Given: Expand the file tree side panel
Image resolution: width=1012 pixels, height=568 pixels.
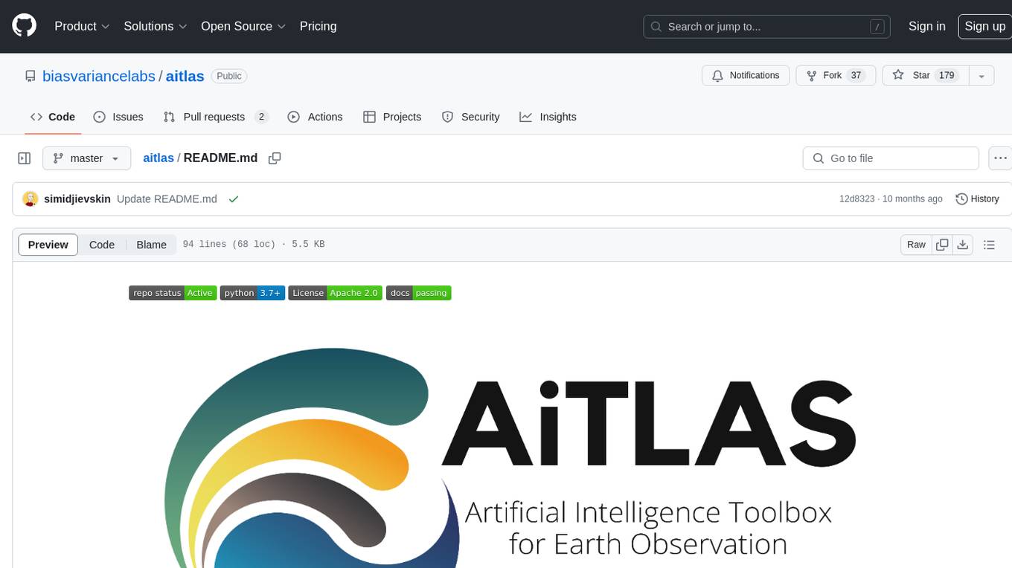Looking at the screenshot, I should coord(25,158).
